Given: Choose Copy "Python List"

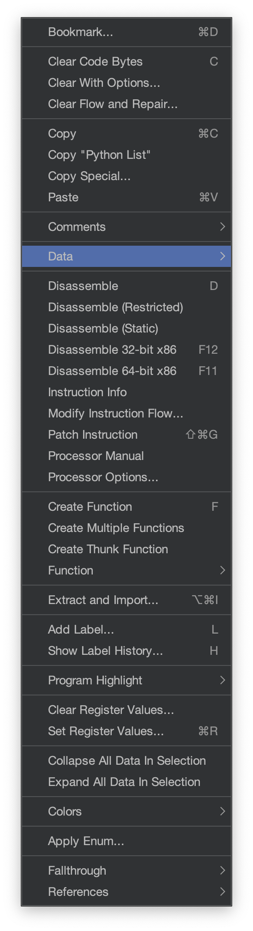Looking at the screenshot, I should pyautogui.click(x=126, y=155).
